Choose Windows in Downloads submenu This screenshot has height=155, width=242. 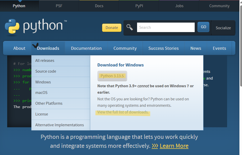tap(61, 82)
